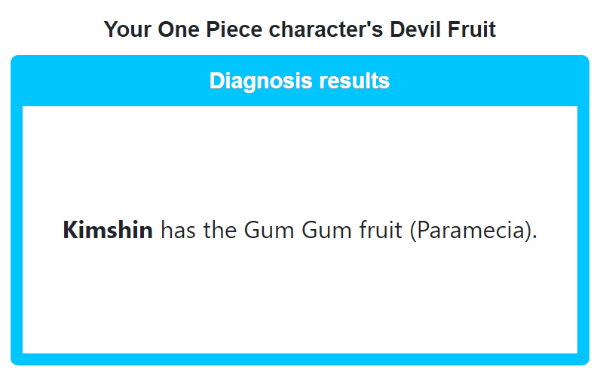Click the first 'Gum' in the result
The image size is (600, 373).
[x=269, y=231]
